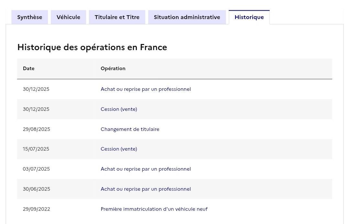Click the Historique tab
Image resolution: width=349 pixels, height=224 pixels.
coord(249,17)
